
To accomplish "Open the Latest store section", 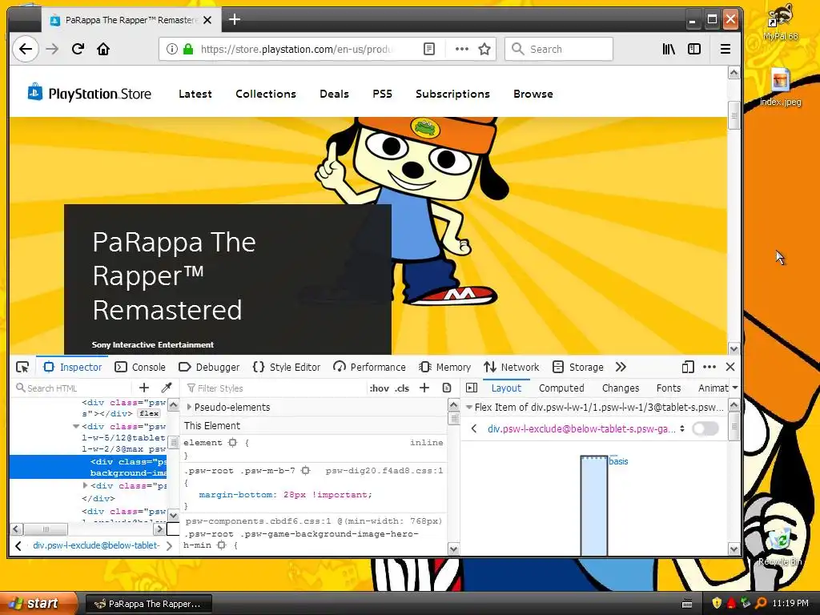I will click(x=195, y=94).
